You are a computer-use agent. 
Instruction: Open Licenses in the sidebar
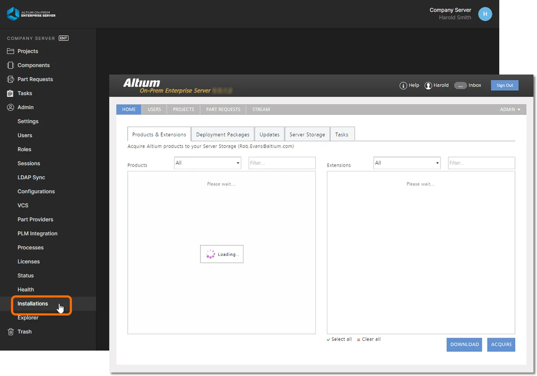[29, 262]
